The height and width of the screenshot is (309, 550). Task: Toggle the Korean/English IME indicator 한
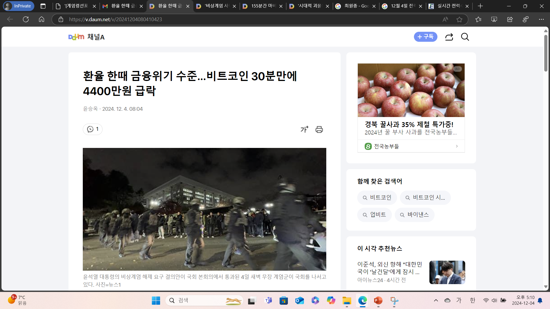pyautogui.click(x=473, y=300)
